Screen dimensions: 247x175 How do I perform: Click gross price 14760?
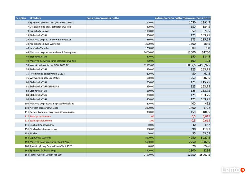pos(206,52)
